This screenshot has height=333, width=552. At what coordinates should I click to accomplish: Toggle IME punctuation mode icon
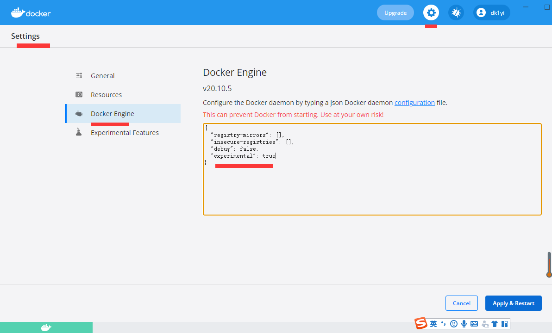tap(444, 324)
